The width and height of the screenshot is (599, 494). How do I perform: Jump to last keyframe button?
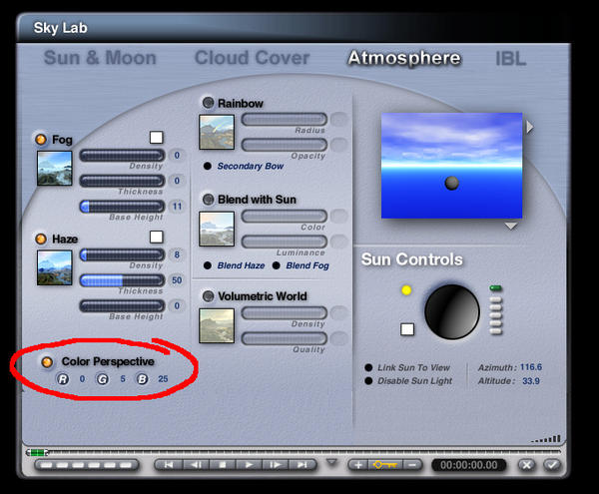tap(302, 465)
